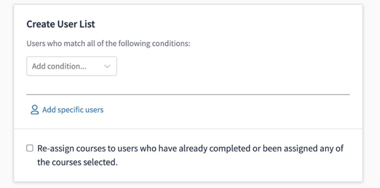The width and height of the screenshot is (380, 188).
Task: Click the word 'Re-assign' in checkbox label
Action: click(x=54, y=149)
